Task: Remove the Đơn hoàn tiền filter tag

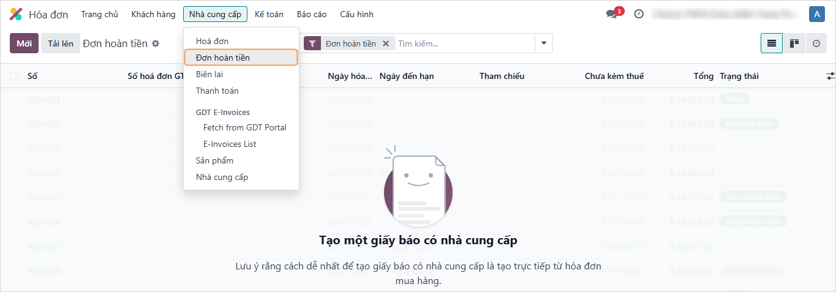Action: point(386,43)
